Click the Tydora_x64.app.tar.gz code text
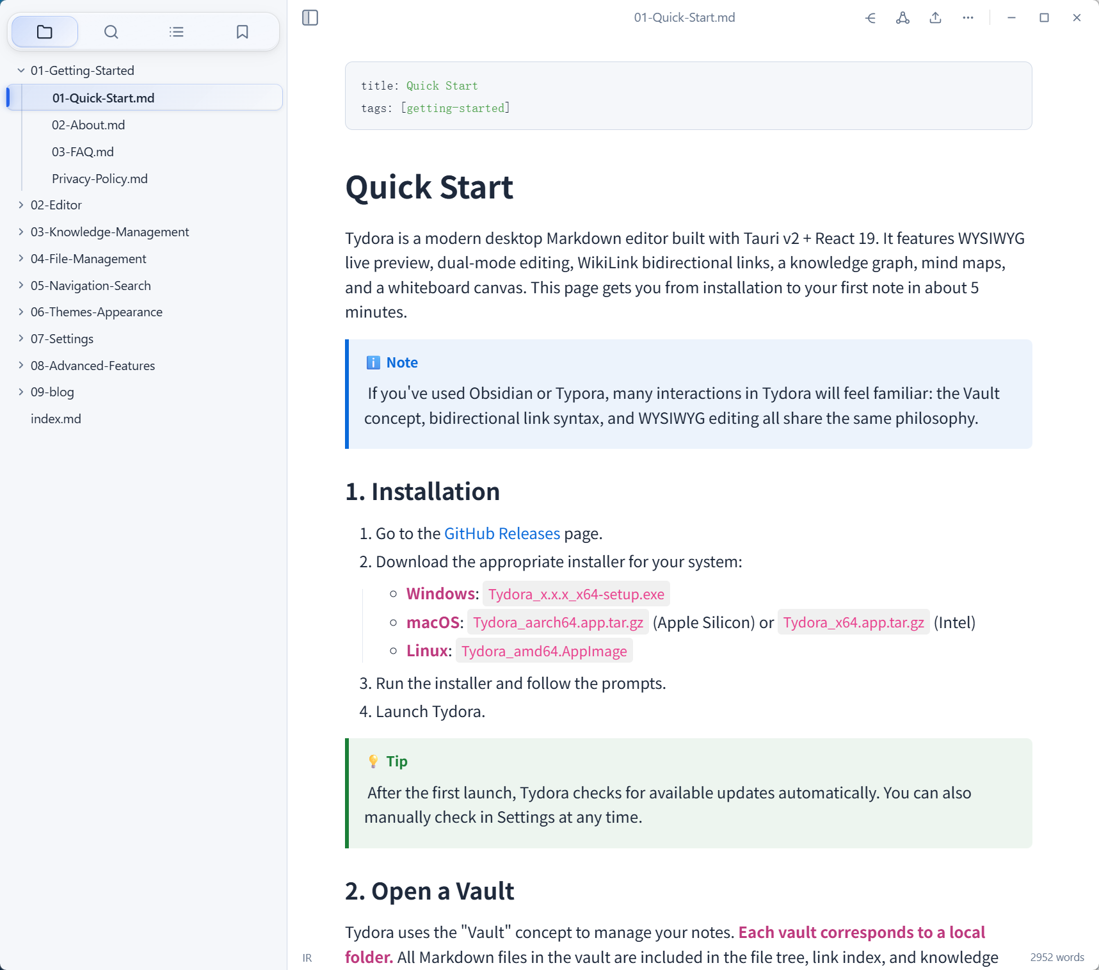This screenshot has width=1099, height=970. pyautogui.click(x=853, y=622)
